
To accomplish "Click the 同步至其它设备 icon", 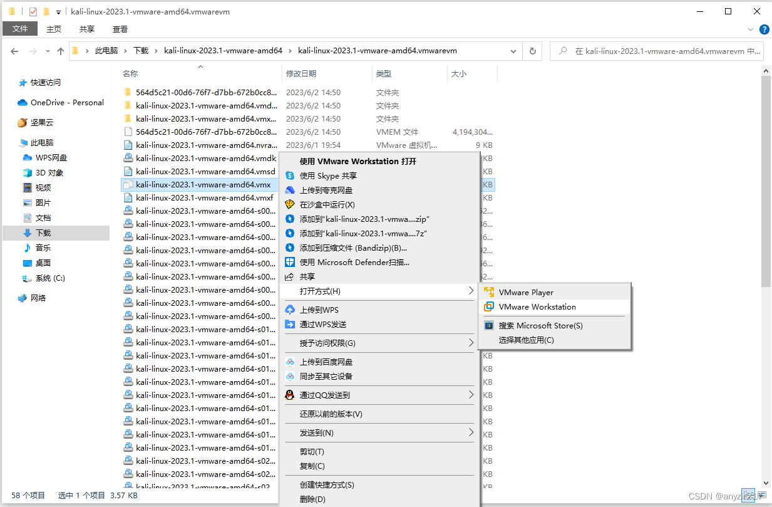I will [x=290, y=377].
